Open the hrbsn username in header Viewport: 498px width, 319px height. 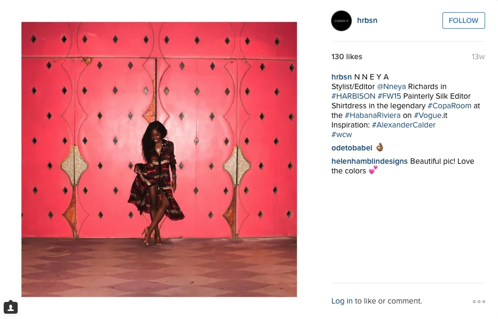point(367,20)
